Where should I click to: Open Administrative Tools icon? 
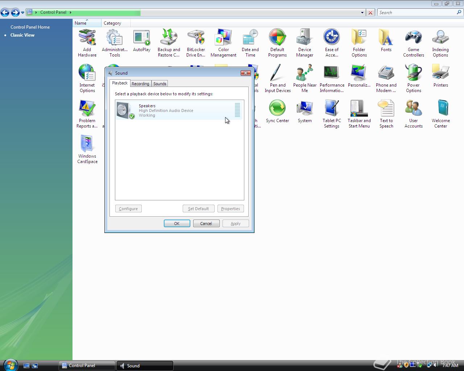(x=115, y=43)
